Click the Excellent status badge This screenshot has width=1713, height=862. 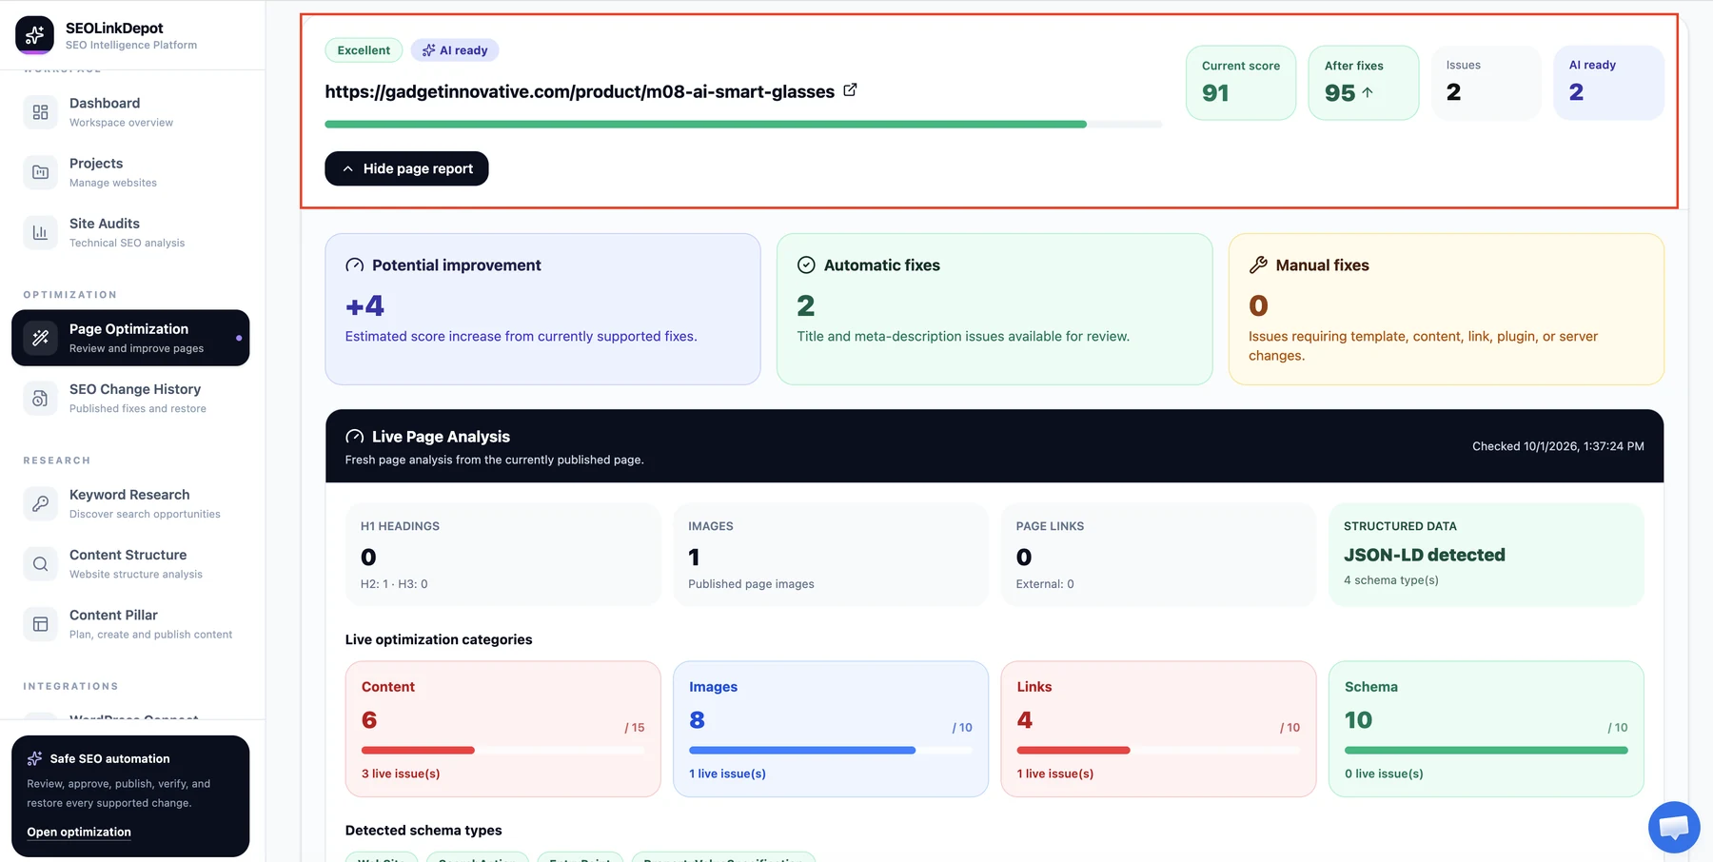[364, 50]
